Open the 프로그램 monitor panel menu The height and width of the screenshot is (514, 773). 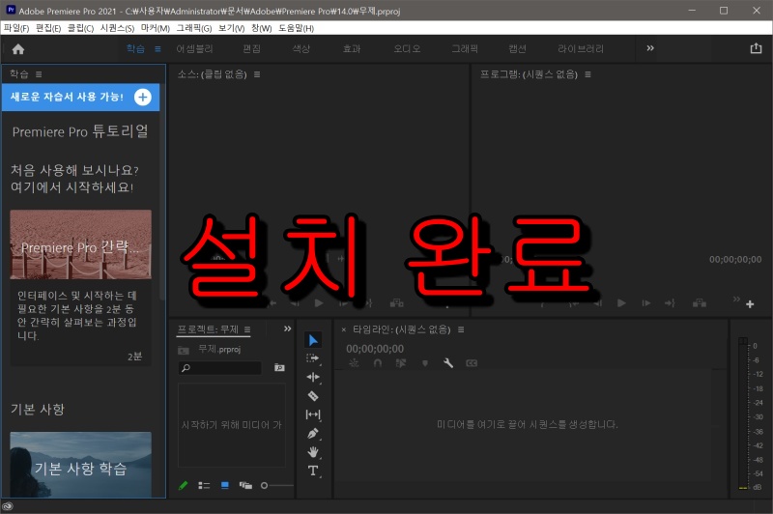[587, 74]
